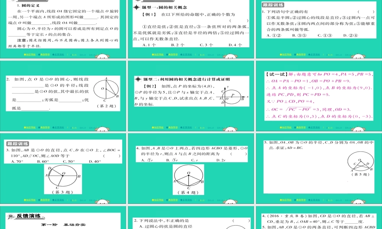Open the 题型一 圆的相关概念 slide thumbnail
Image resolution: width=382 pixels, height=229 pixels.
(x=191, y=29)
